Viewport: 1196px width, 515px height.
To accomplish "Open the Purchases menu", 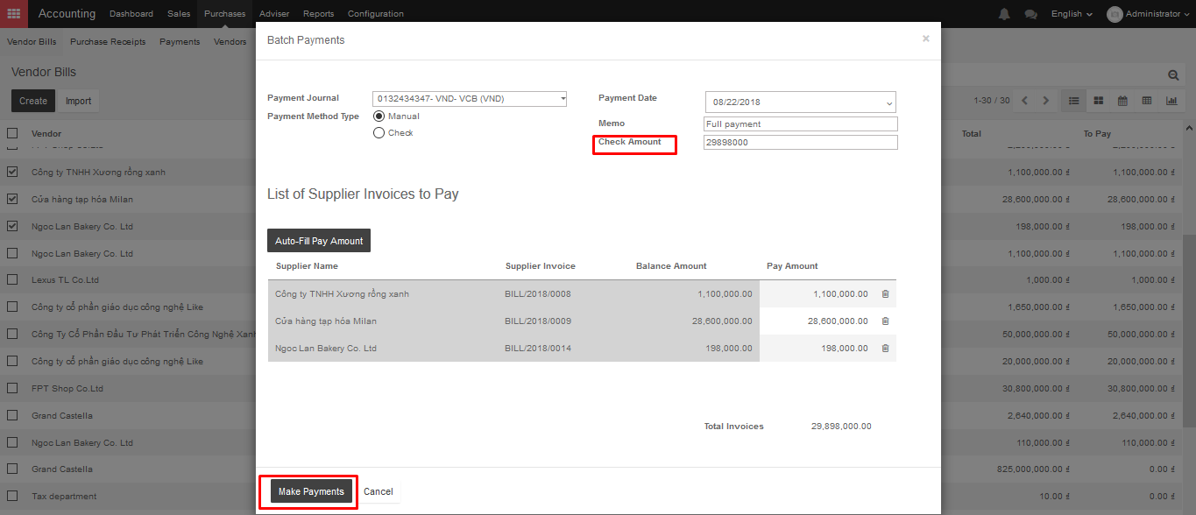I will click(x=224, y=14).
